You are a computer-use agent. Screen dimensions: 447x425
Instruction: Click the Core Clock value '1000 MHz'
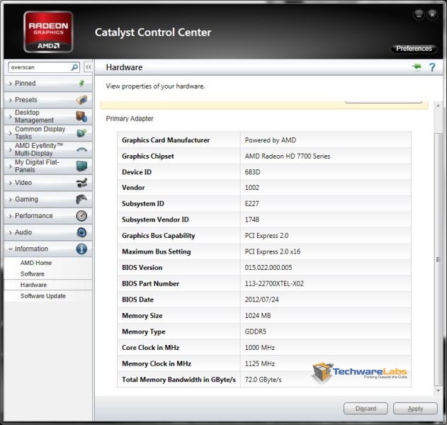(260, 348)
